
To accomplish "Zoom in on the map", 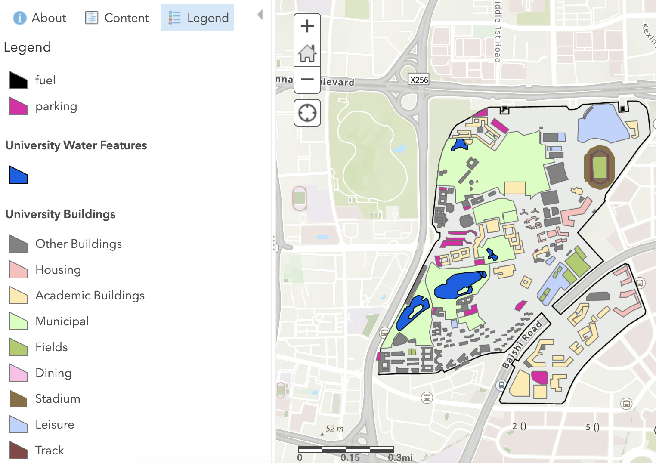I will pos(307,27).
